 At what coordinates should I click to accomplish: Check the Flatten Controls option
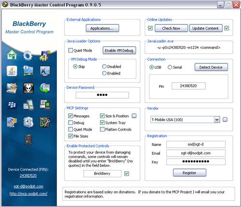pos(102,129)
